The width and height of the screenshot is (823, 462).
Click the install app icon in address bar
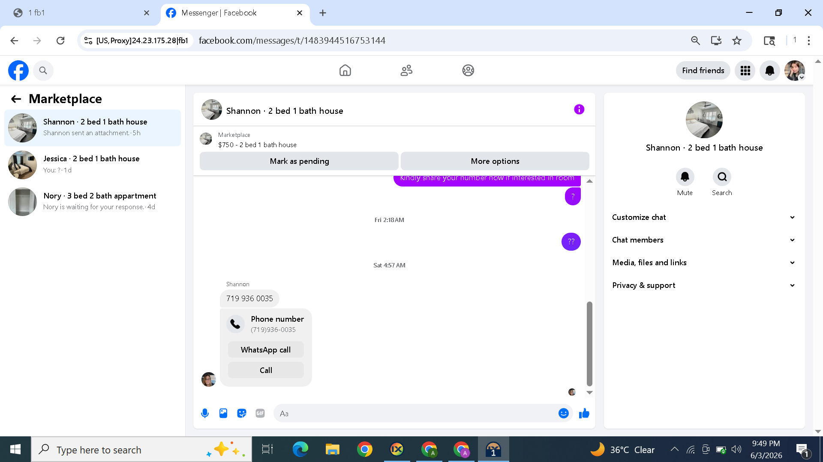tap(716, 41)
